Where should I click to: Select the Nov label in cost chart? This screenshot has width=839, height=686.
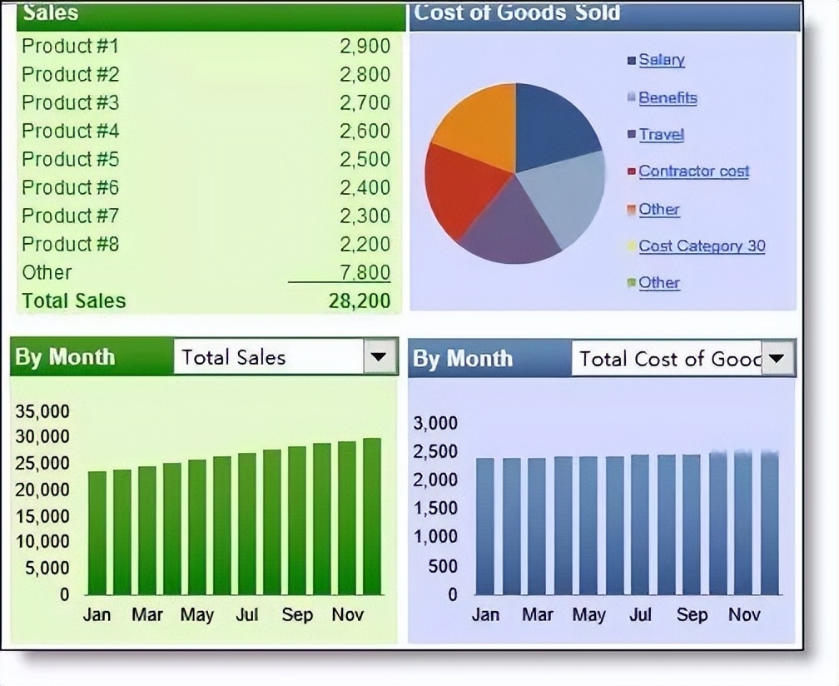click(x=744, y=615)
